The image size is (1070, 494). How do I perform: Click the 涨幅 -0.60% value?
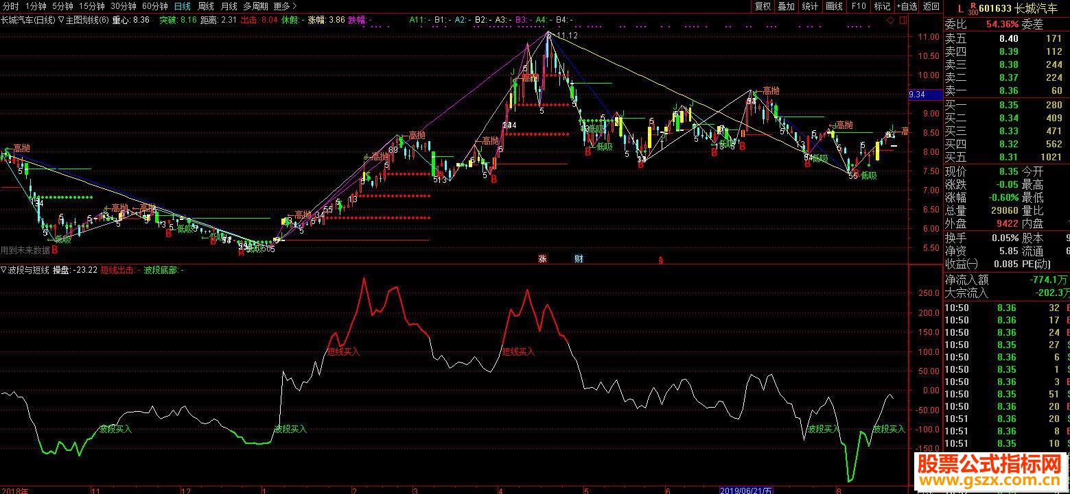pos(1003,197)
